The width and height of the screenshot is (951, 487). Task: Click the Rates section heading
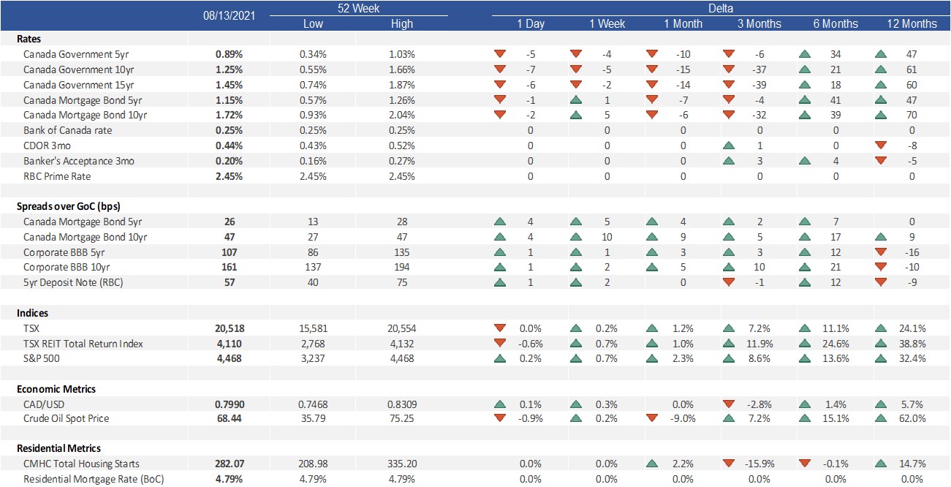pyautogui.click(x=30, y=39)
